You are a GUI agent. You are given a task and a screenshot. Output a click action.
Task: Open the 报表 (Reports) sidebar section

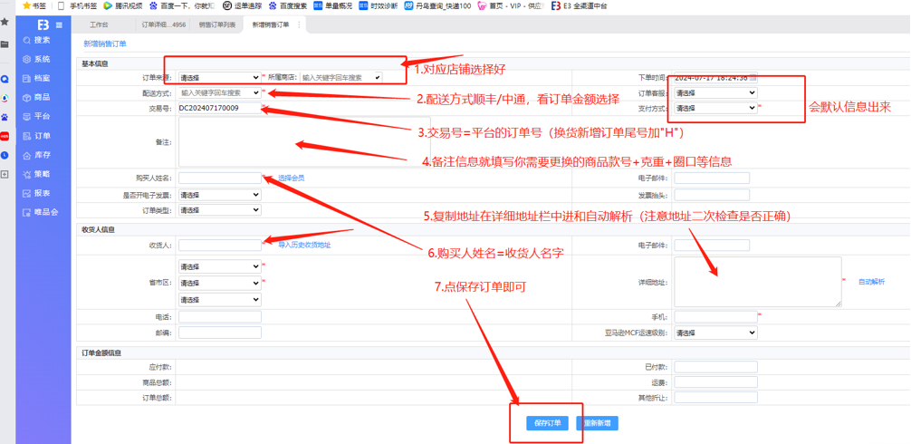tap(41, 193)
